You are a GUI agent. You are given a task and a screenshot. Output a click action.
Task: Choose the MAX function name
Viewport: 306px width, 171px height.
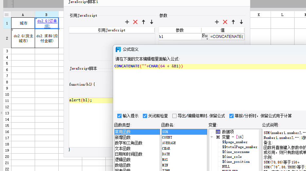(x=184, y=160)
